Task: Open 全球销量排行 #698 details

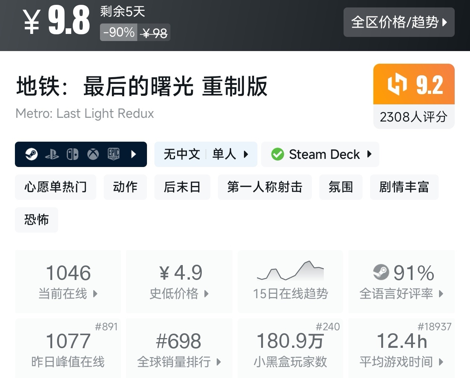Action: (x=179, y=348)
